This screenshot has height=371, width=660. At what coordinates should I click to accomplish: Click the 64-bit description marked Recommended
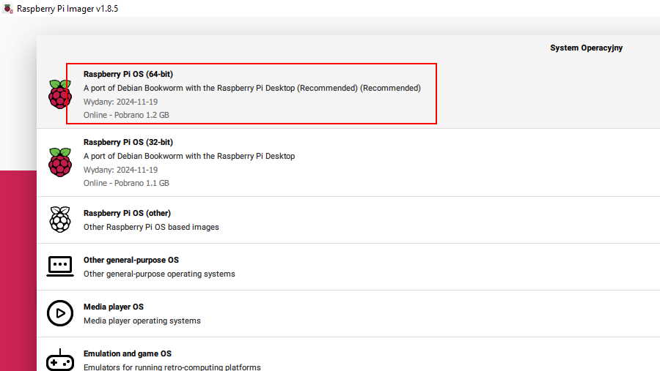(252, 88)
